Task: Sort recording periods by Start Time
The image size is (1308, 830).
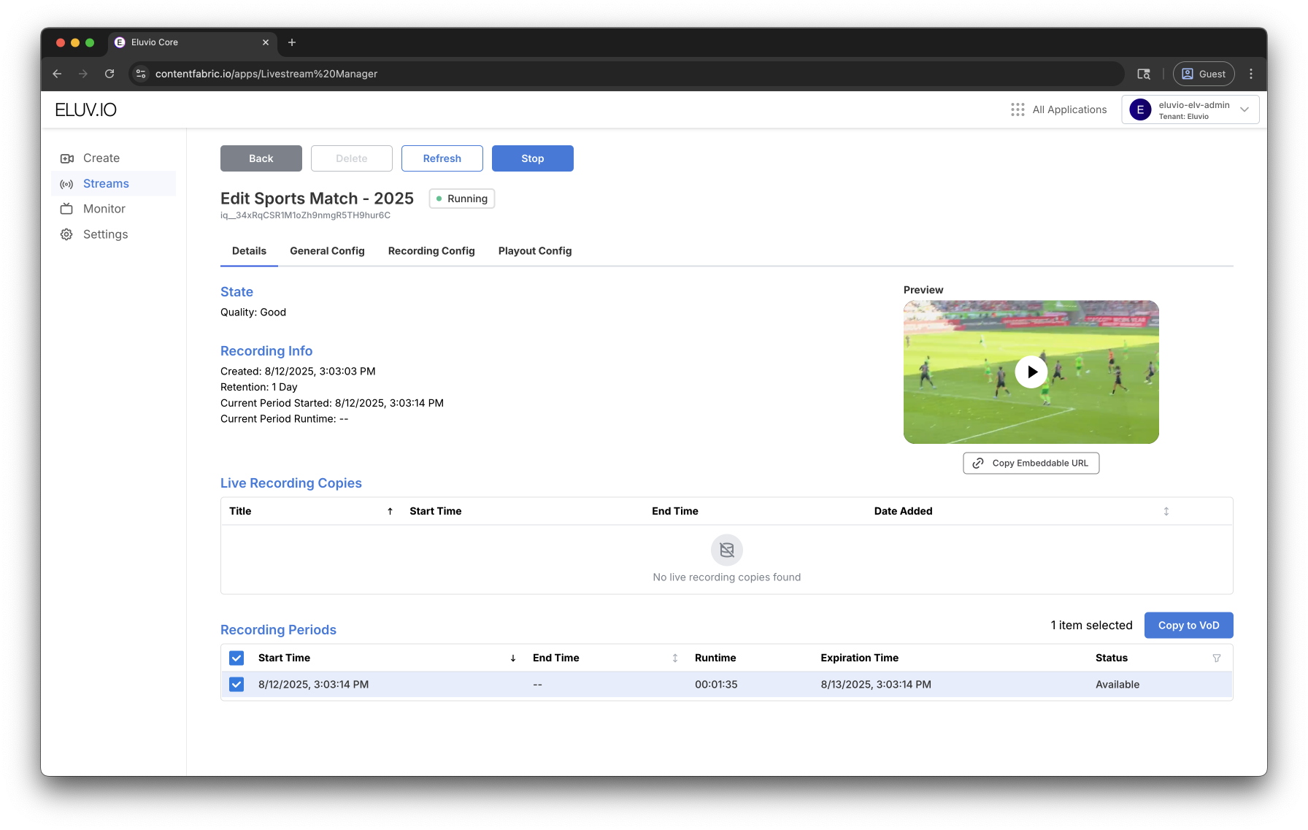Action: [513, 658]
